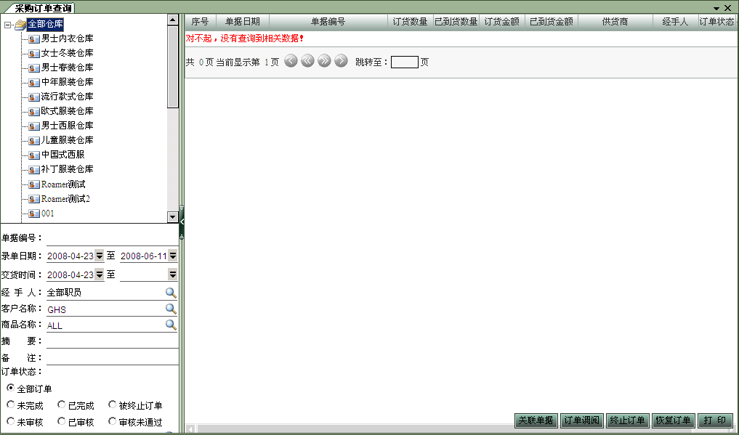Select the 全部订单 radio button
Screen dimensions: 739x435
[x=10, y=388]
